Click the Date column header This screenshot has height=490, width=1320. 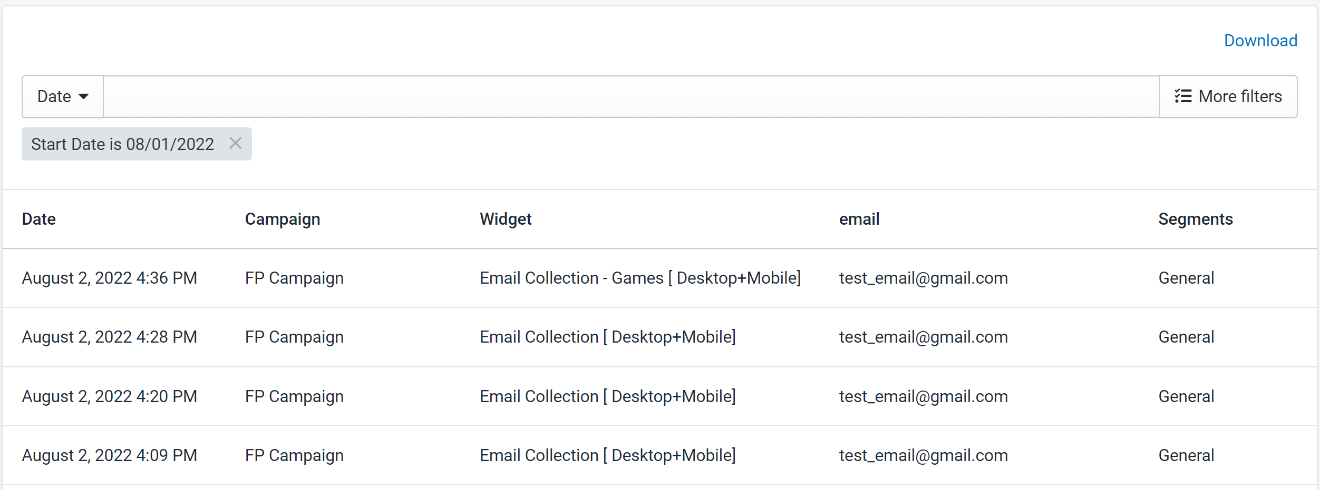point(39,219)
